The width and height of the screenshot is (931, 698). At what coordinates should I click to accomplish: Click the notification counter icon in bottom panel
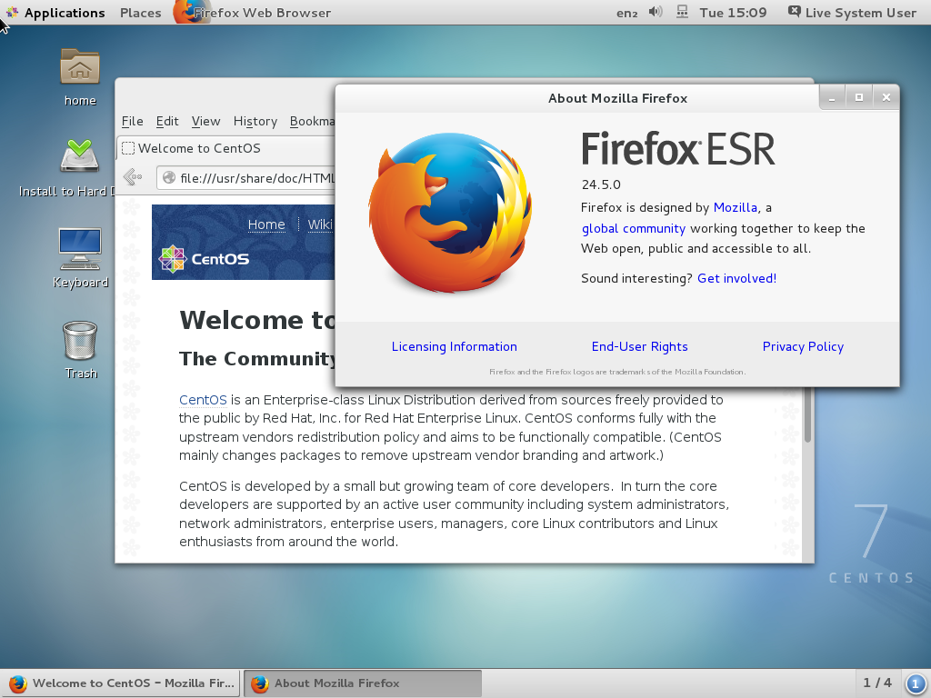pyautogui.click(x=915, y=683)
